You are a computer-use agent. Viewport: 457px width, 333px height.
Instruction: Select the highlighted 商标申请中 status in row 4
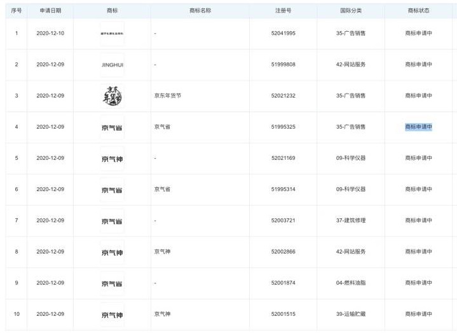418,127
